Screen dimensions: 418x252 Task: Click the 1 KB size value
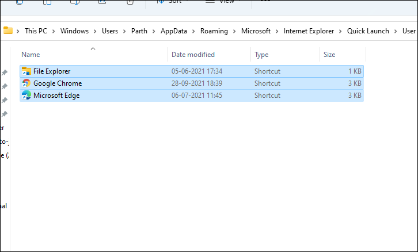tap(355, 71)
